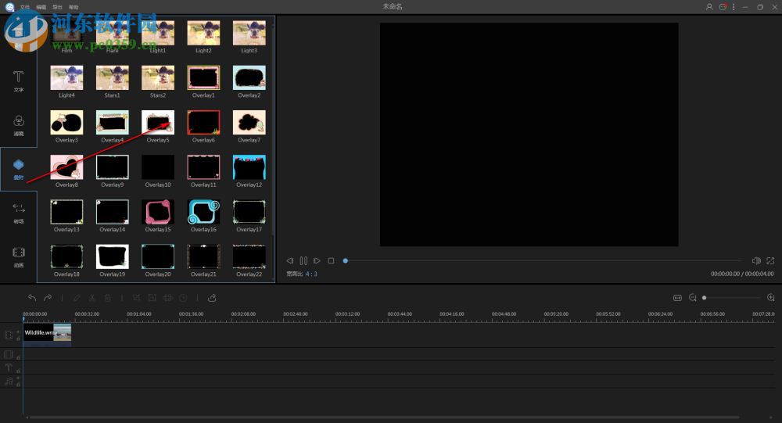
Task: Mute the preview volume speaker
Action: [x=756, y=260]
